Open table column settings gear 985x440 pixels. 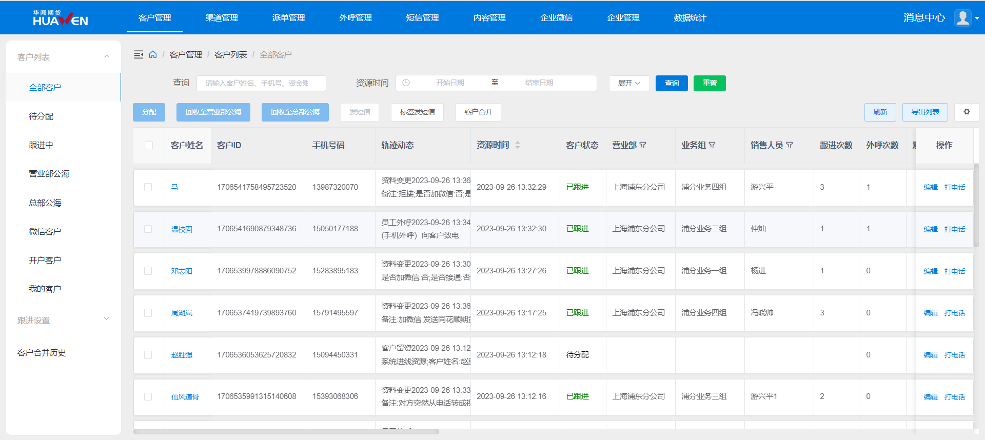coord(967,112)
